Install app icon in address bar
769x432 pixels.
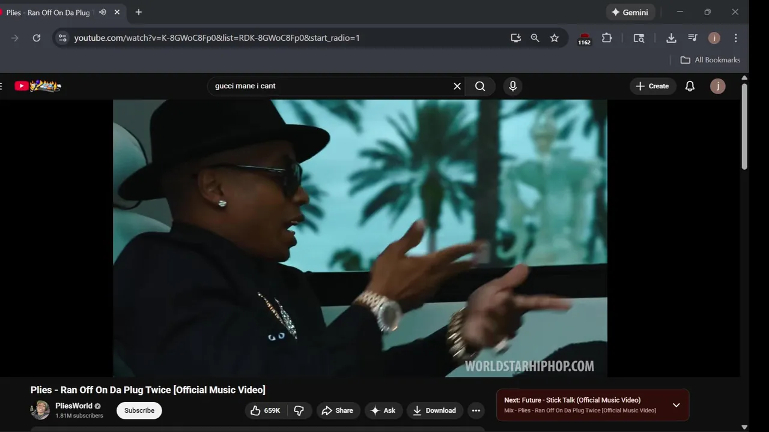tap(515, 38)
